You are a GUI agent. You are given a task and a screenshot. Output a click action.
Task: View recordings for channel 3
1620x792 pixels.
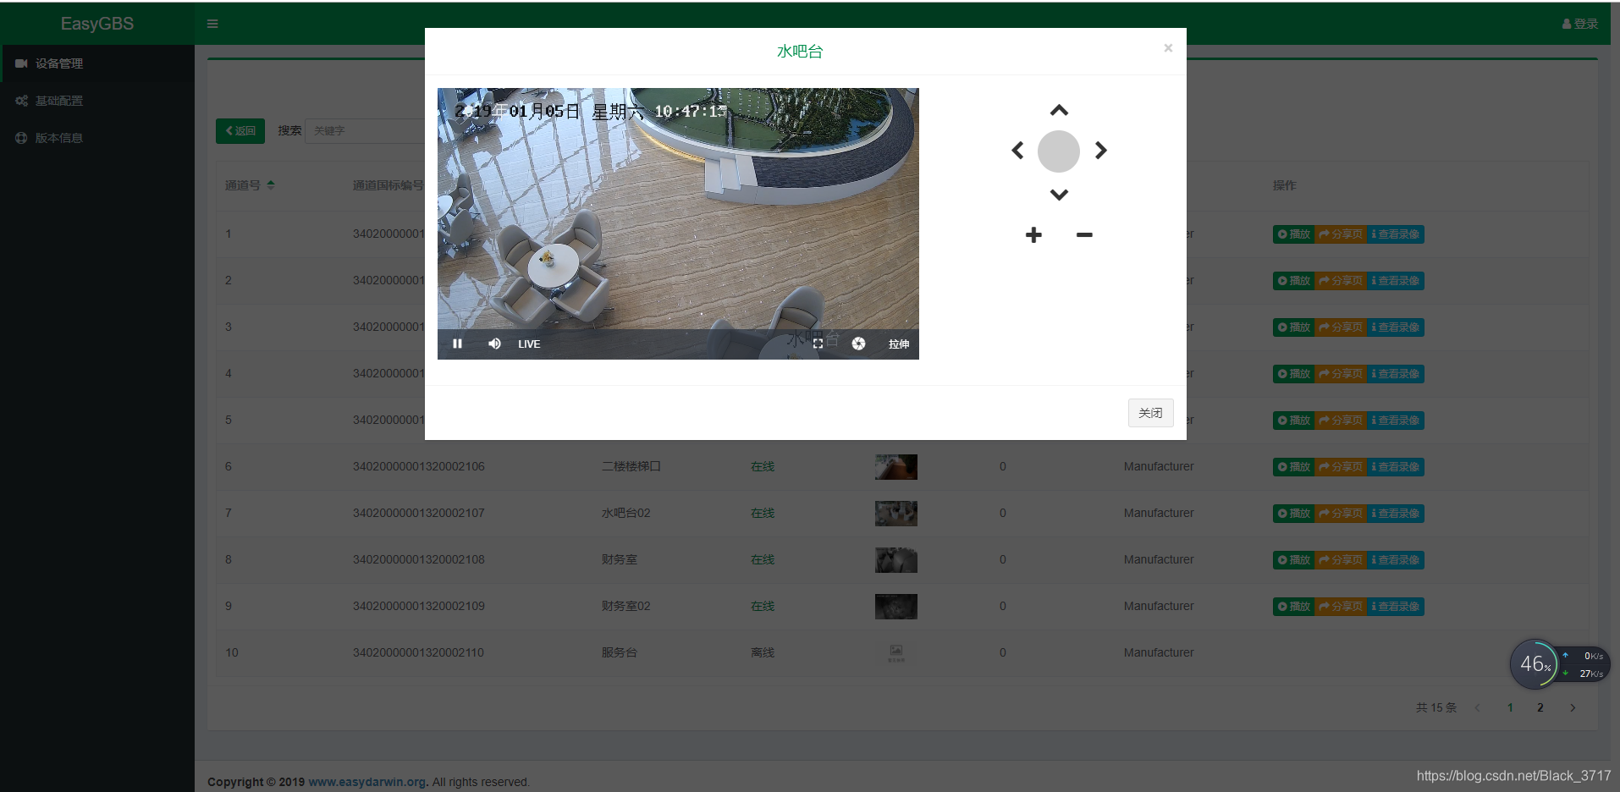[x=1396, y=327]
